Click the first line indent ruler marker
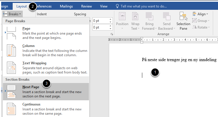The height and width of the screenshot is (117, 218). coord(142,39)
